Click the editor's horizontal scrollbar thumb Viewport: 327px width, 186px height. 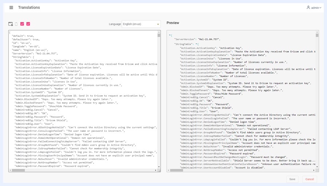tap(18, 170)
